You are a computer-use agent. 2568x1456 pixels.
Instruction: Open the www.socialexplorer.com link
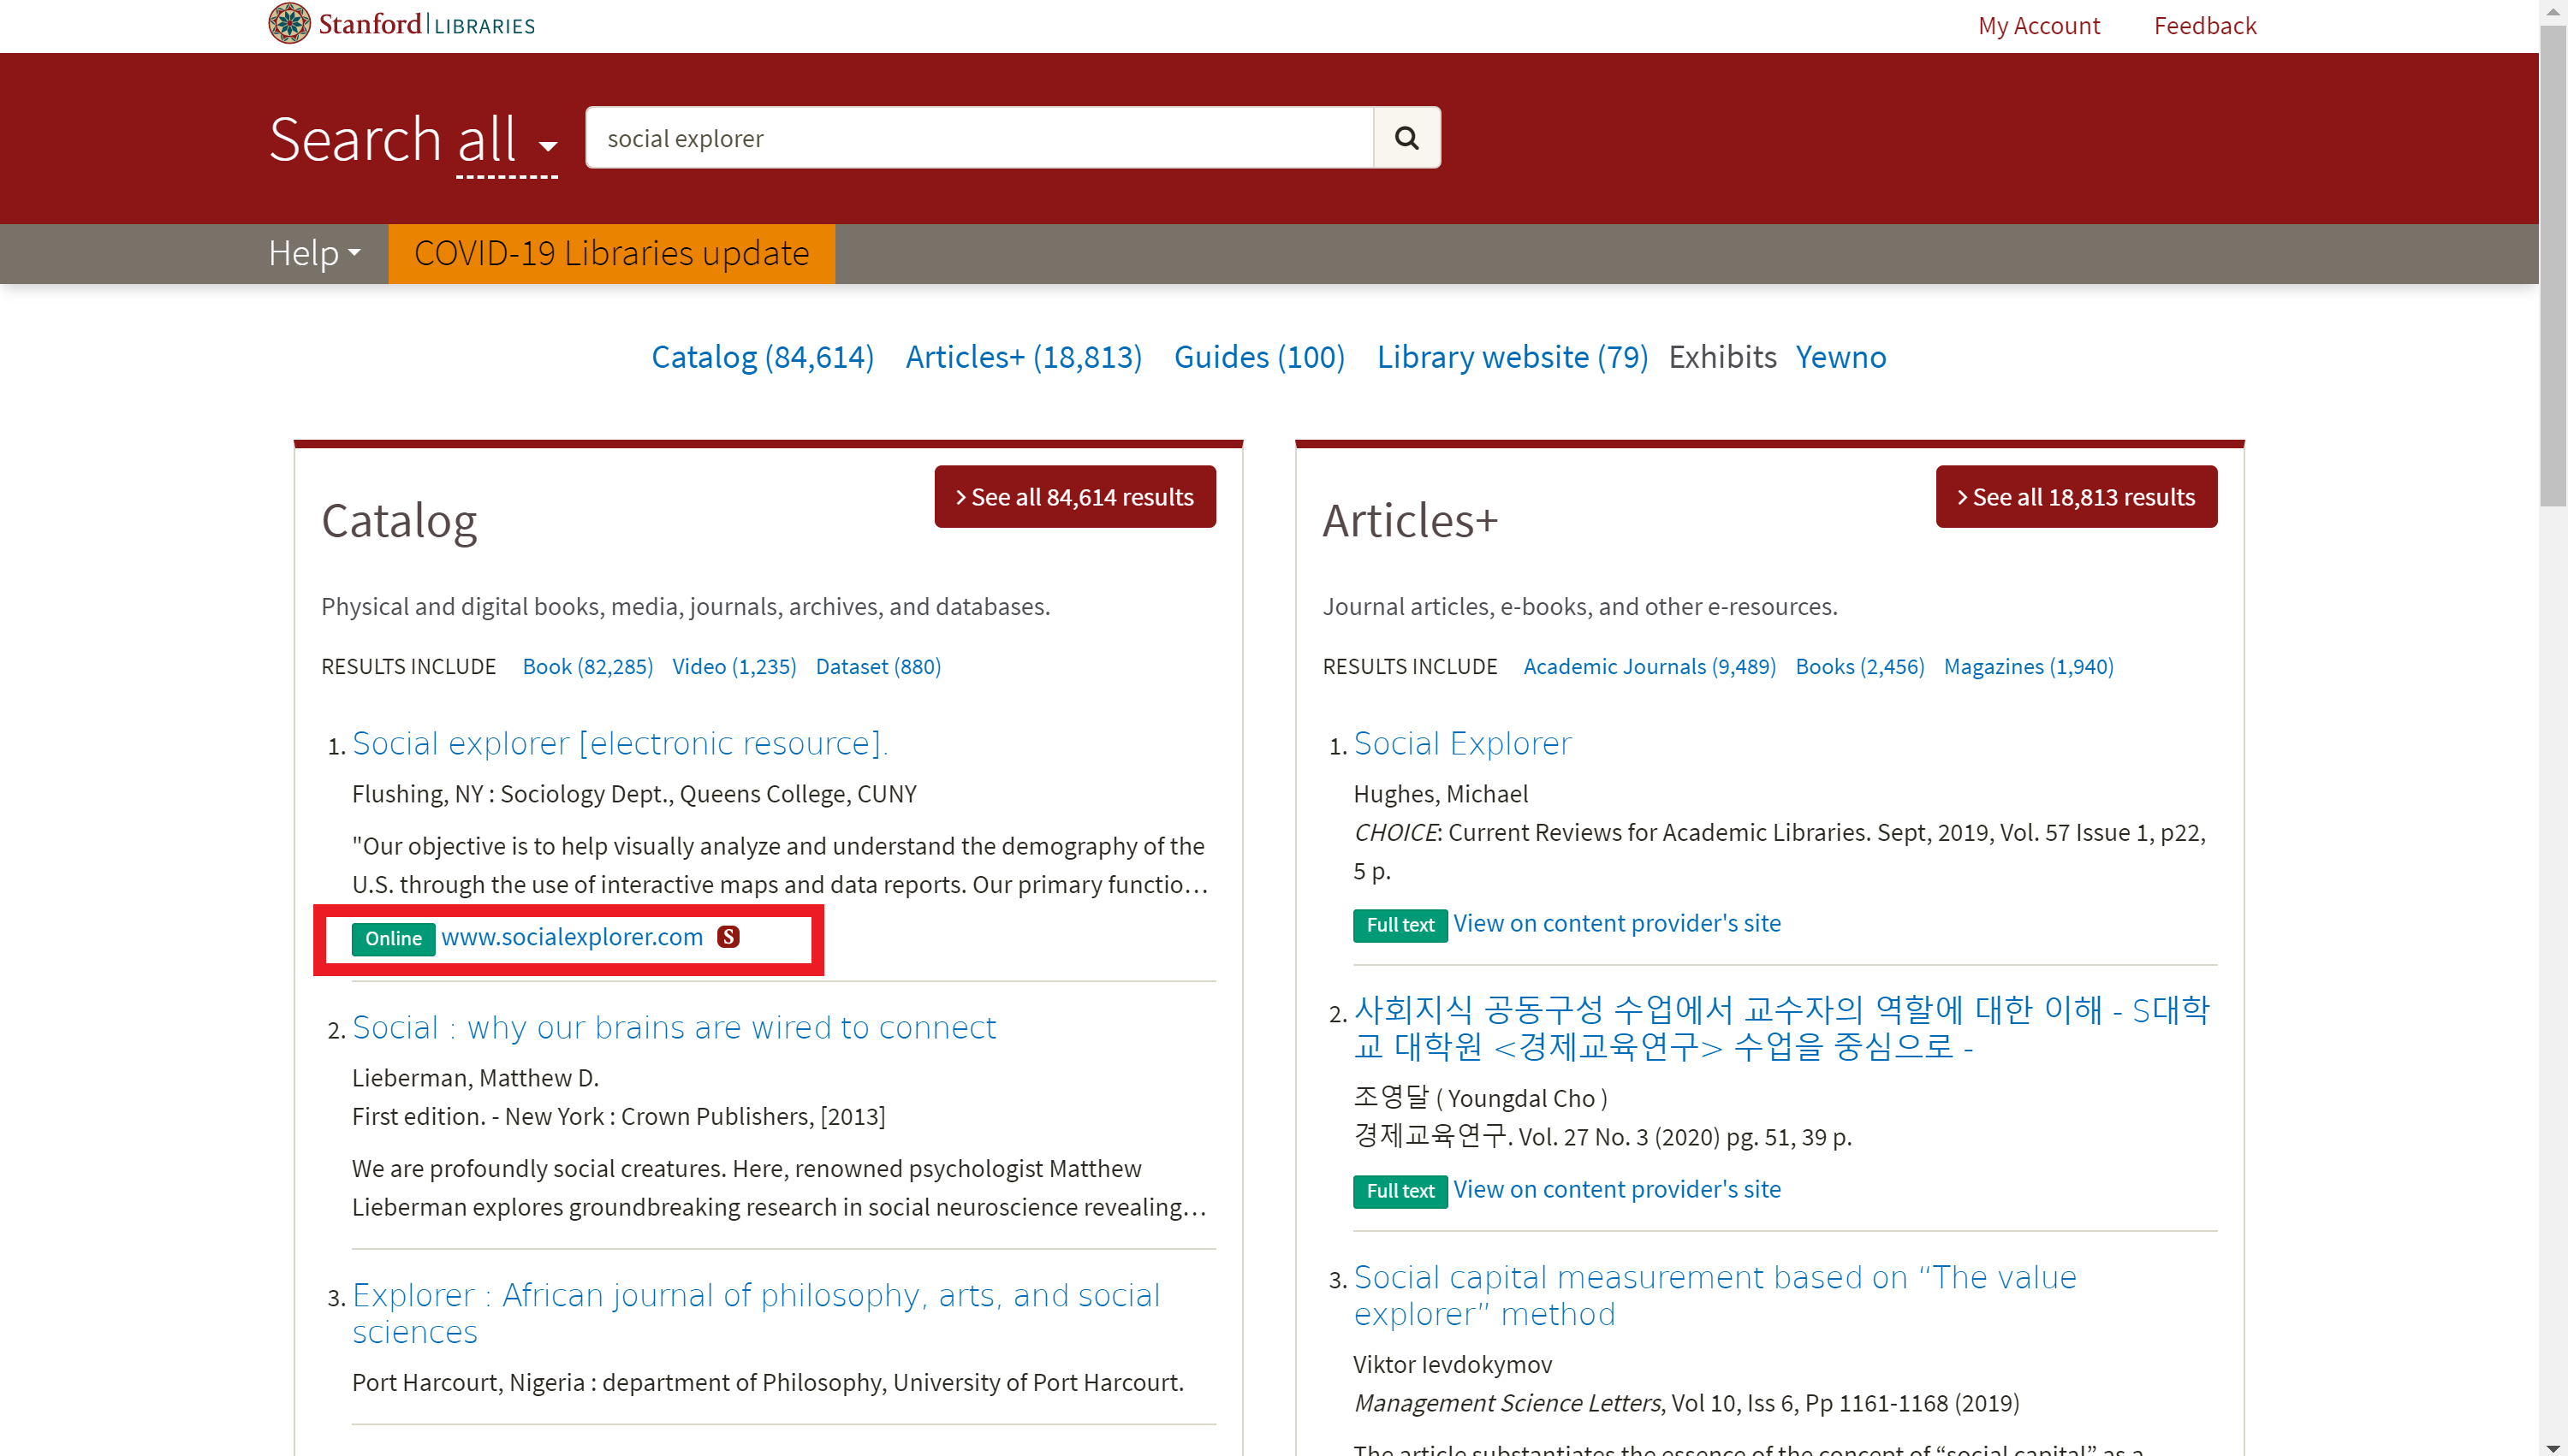tap(572, 937)
